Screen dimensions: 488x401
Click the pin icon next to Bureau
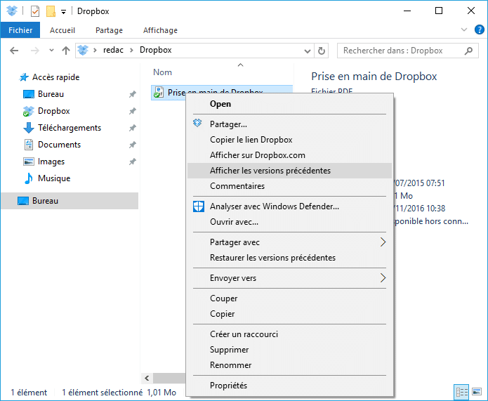133,94
